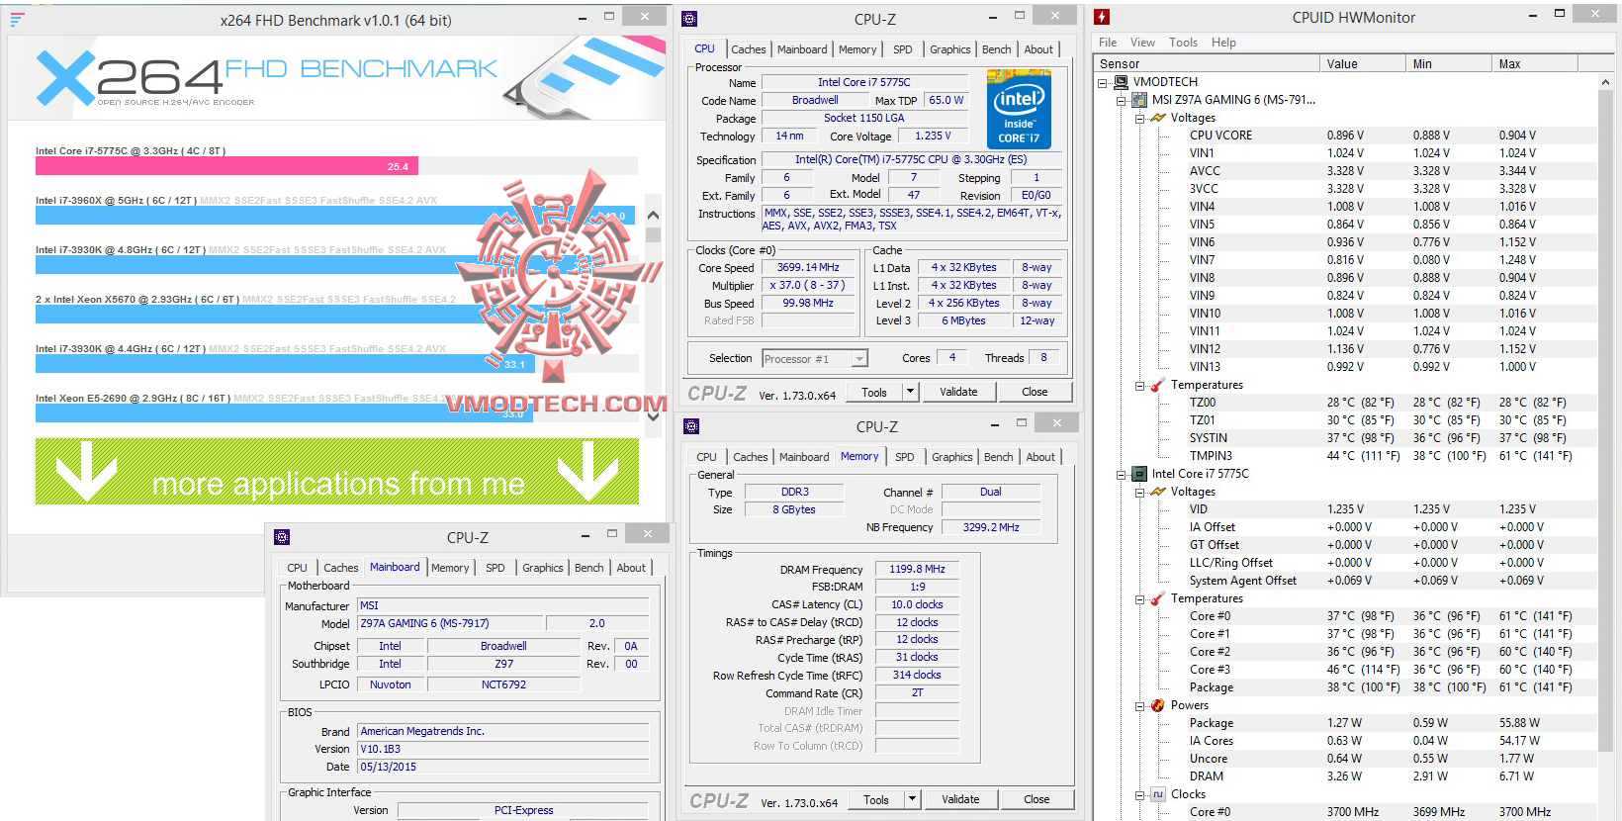Open the Tools menu in HWMonitor

pyautogui.click(x=1183, y=43)
